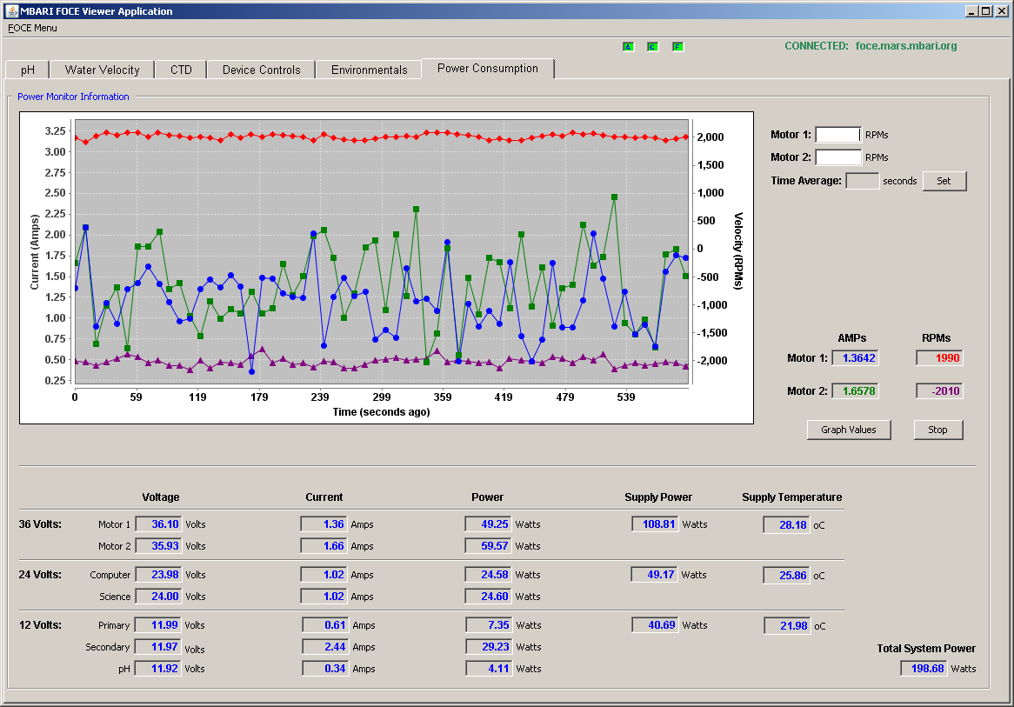Switch to the pH tab
The height and width of the screenshot is (707, 1014).
point(28,70)
